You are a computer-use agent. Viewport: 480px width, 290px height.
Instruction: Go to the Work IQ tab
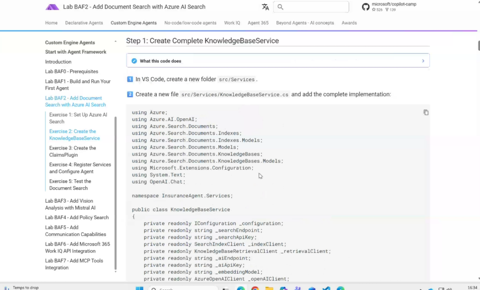[x=232, y=23]
